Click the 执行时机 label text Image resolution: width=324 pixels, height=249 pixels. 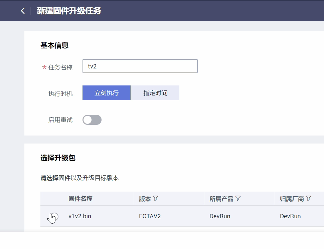[x=60, y=93]
